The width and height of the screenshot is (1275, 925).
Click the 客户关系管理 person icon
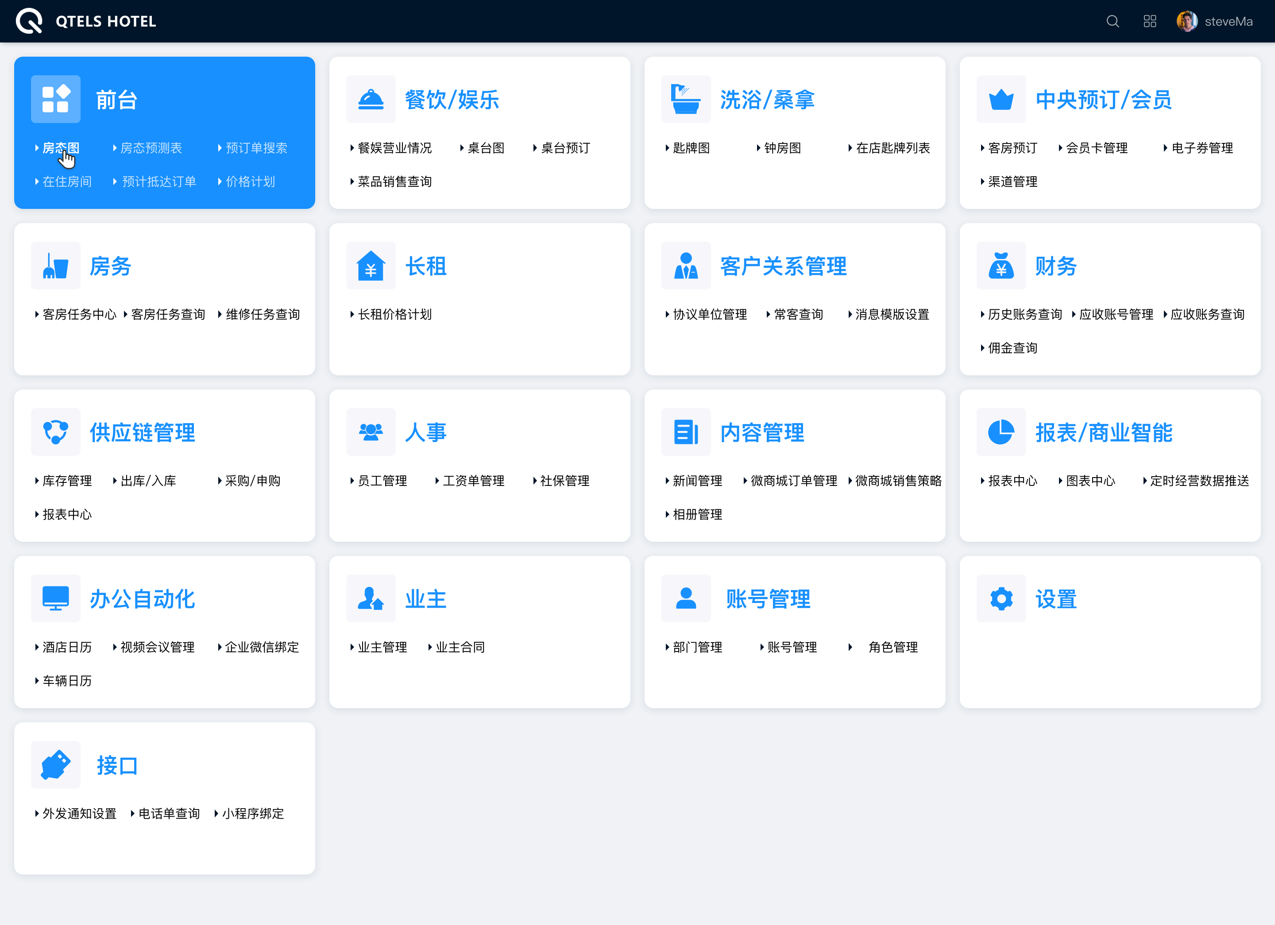click(x=686, y=266)
